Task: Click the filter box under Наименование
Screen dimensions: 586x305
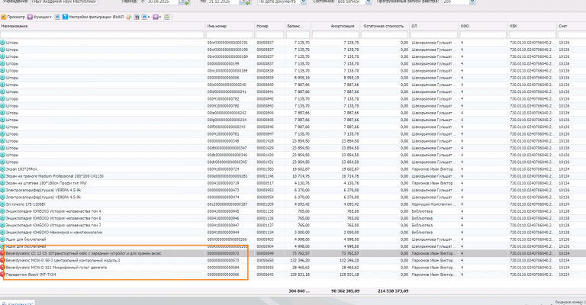Action: pyautogui.click(x=102, y=35)
